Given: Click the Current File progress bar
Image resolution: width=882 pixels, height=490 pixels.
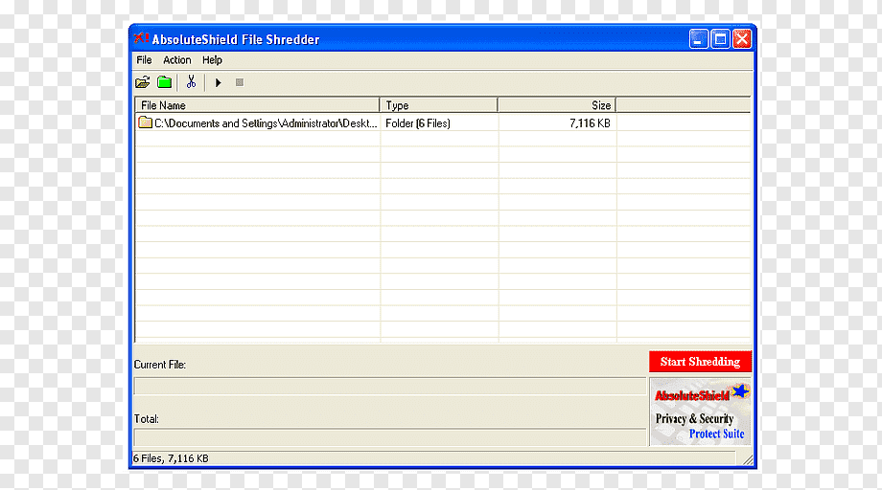Looking at the screenshot, I should point(390,387).
